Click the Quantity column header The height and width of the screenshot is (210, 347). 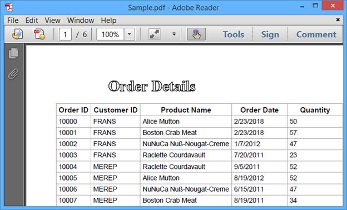(x=315, y=110)
